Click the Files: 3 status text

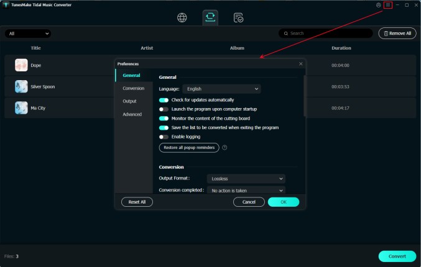click(11, 256)
